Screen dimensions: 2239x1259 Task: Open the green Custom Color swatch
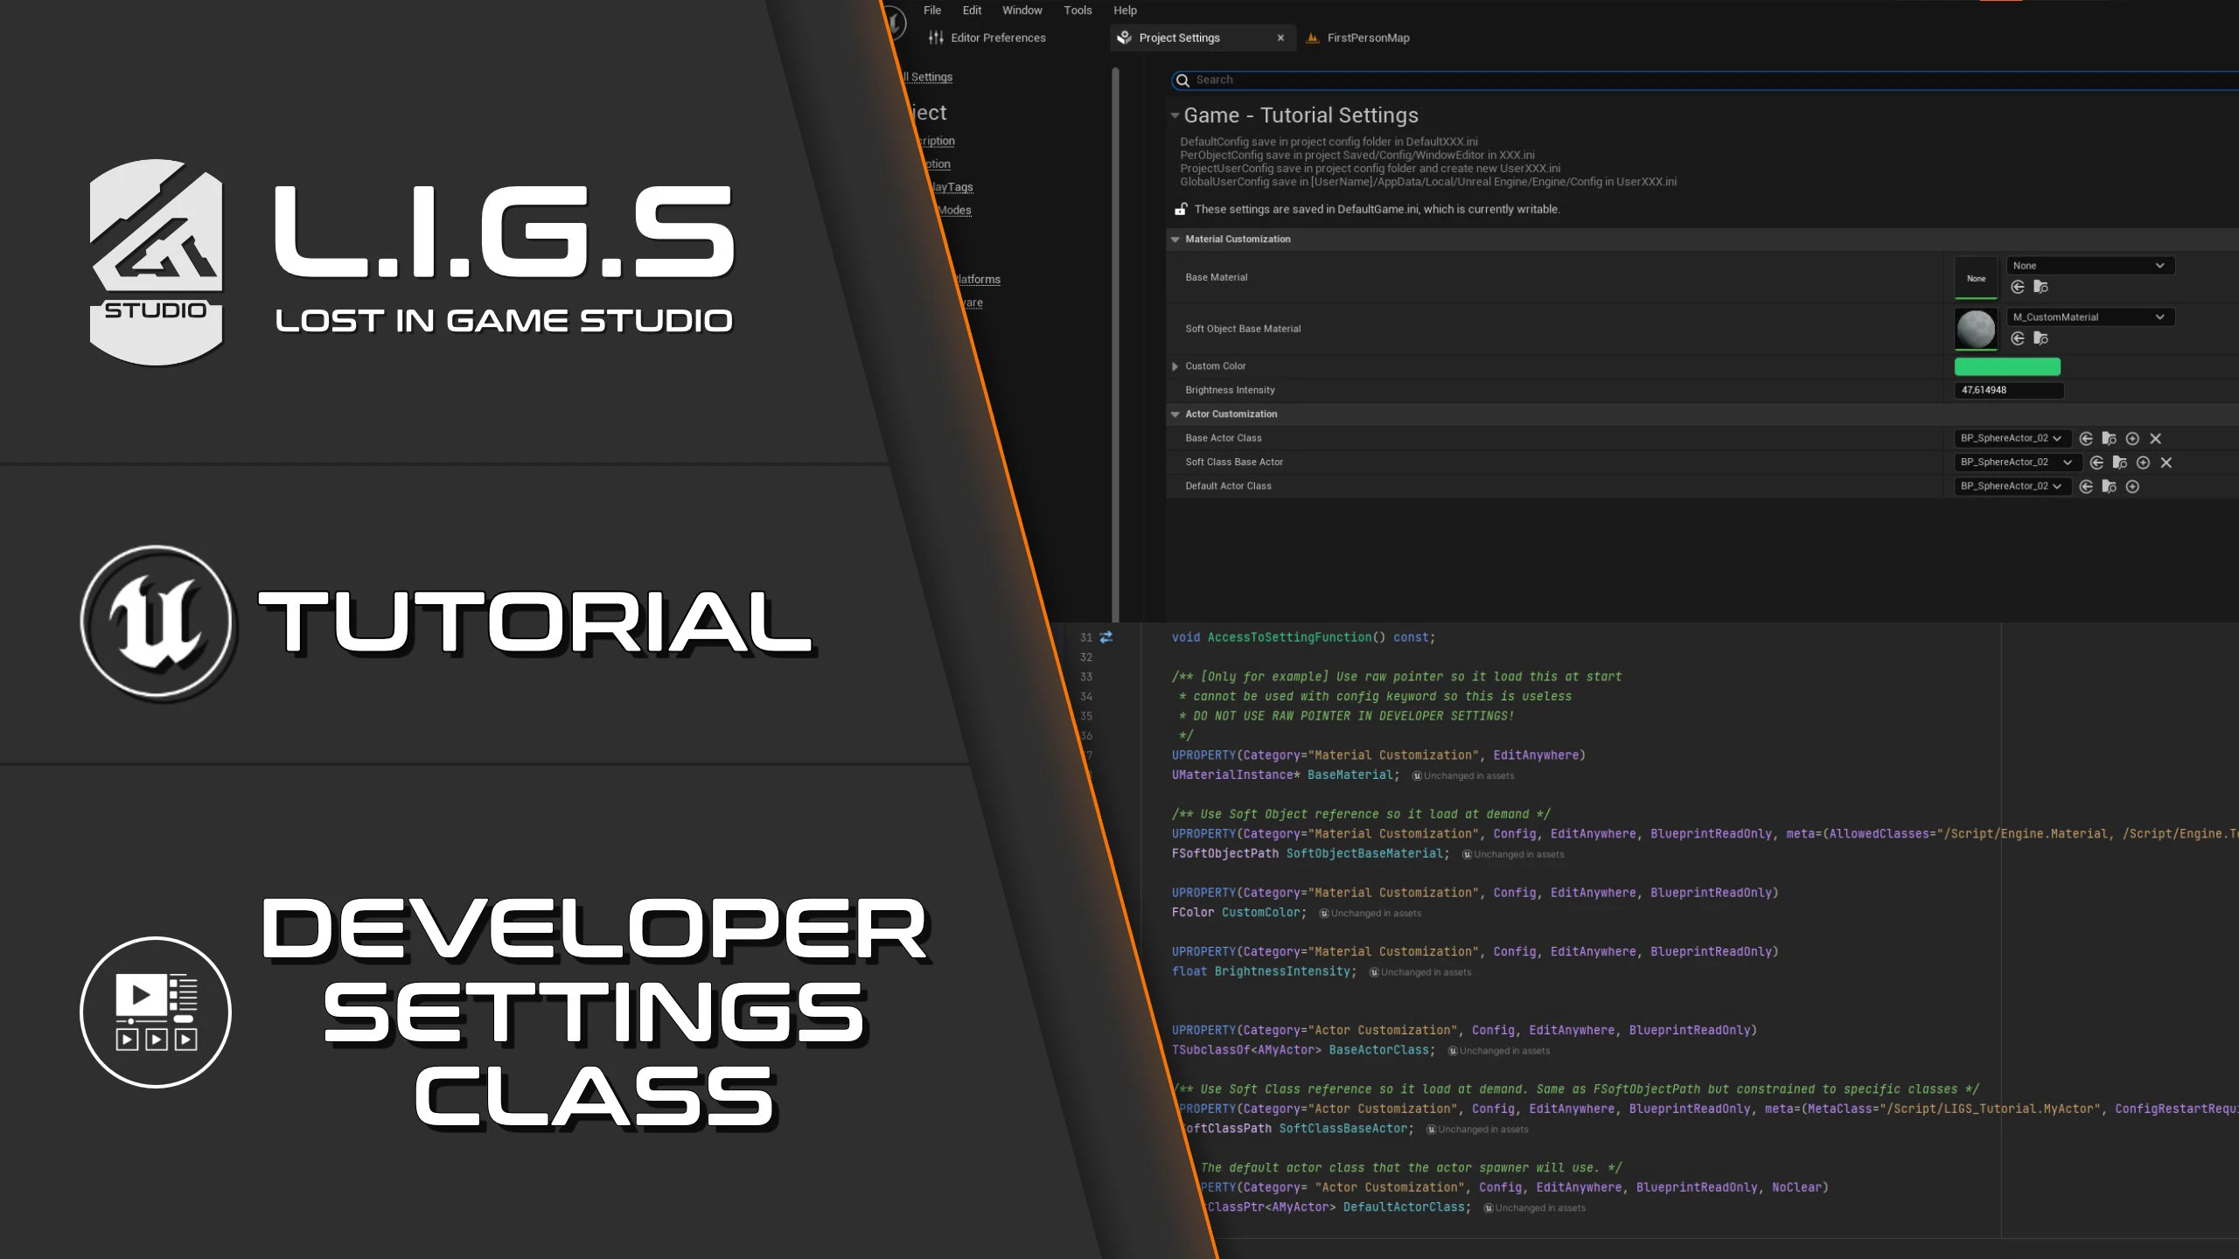(x=2007, y=366)
